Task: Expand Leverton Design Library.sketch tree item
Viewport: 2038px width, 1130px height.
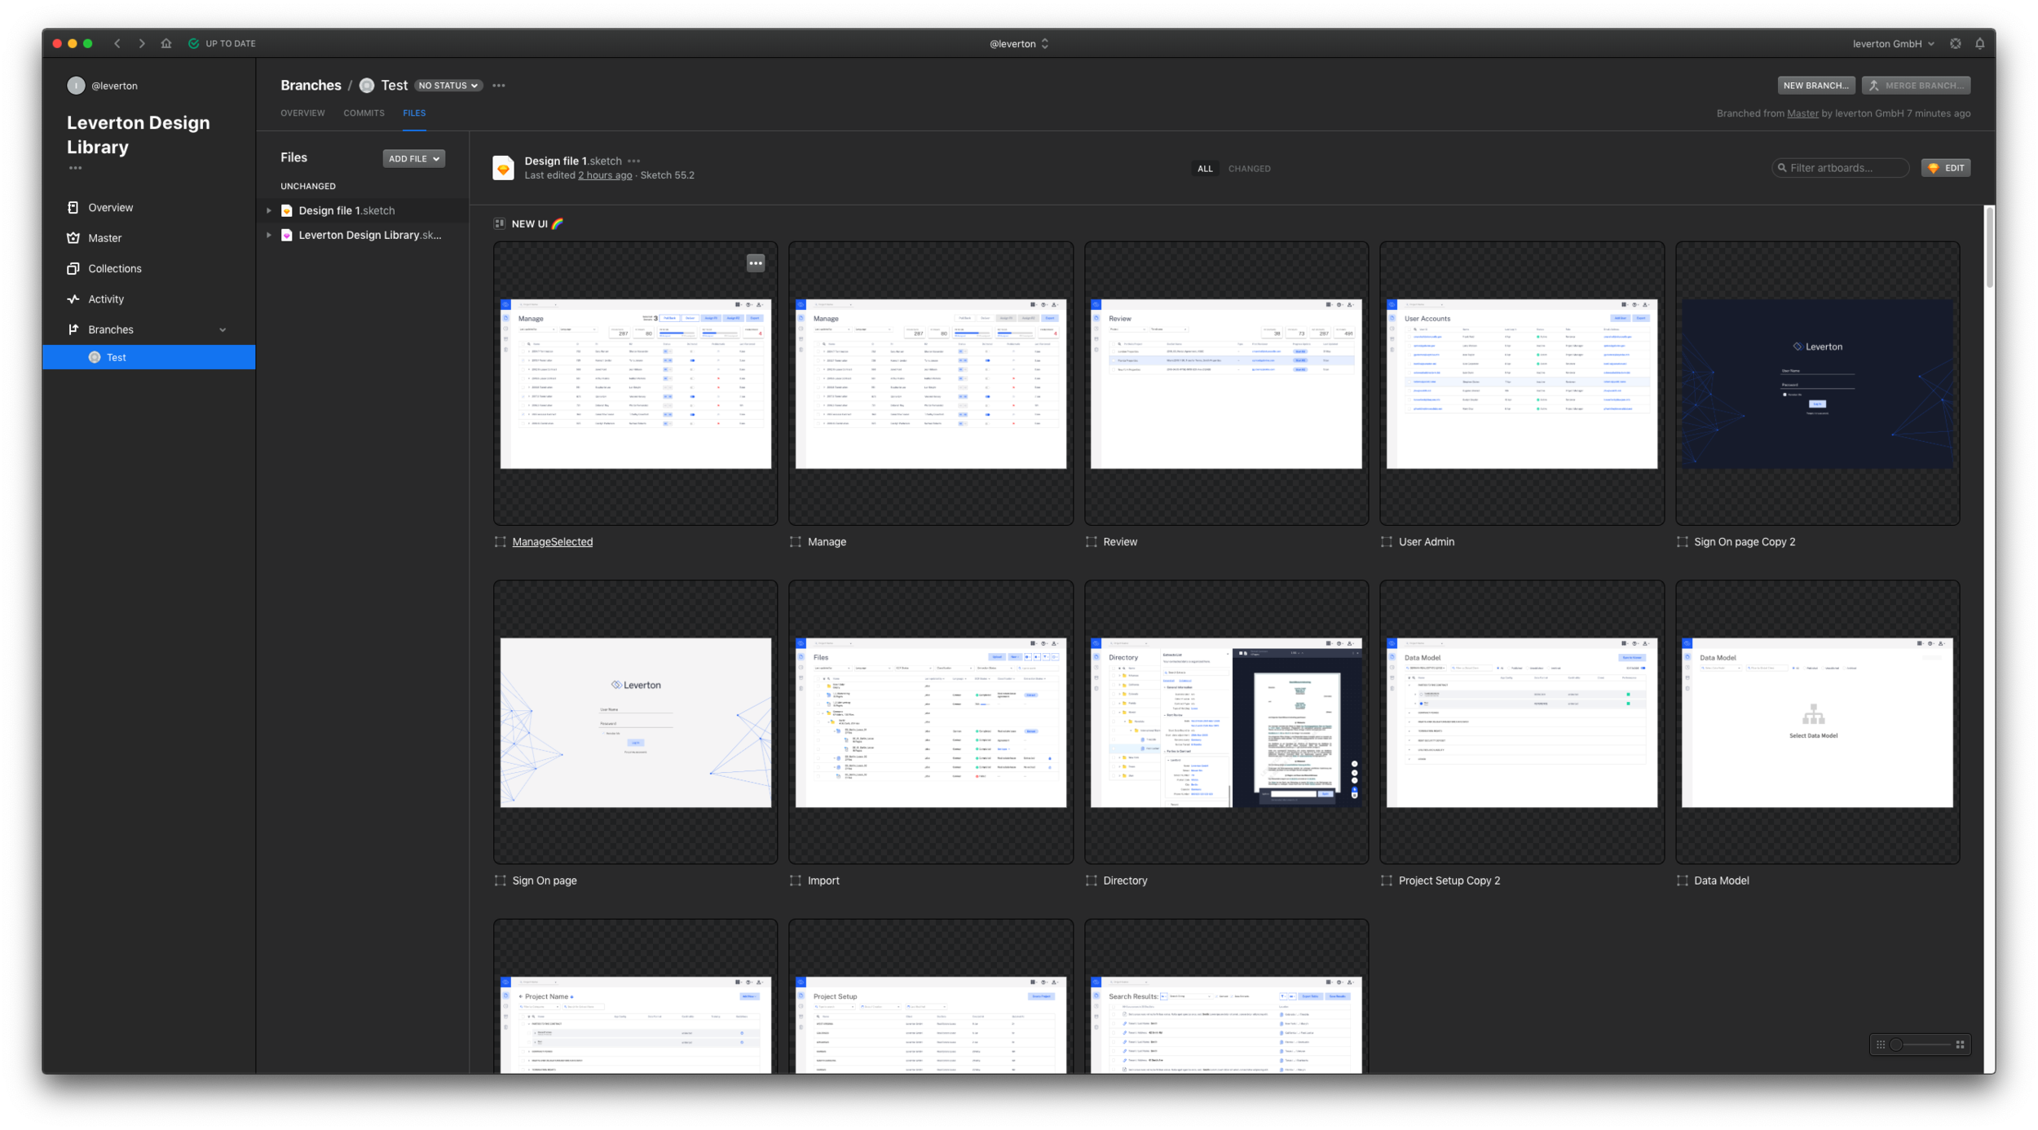Action: [269, 235]
